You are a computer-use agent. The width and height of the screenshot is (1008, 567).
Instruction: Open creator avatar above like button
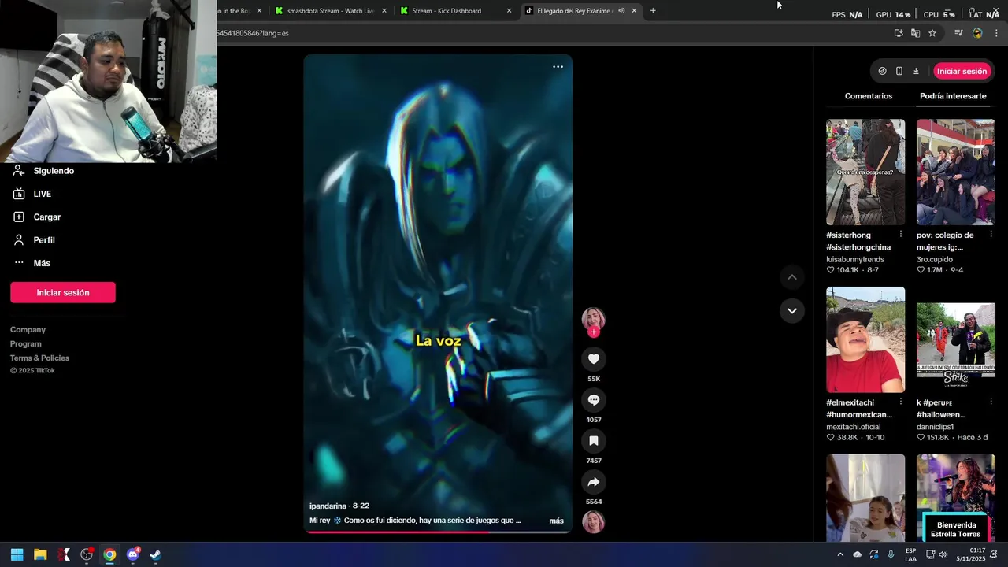click(x=594, y=319)
